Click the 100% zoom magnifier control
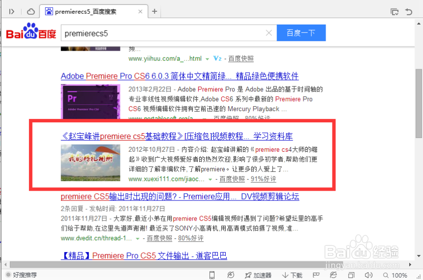Image resolution: width=423 pixels, height=280 pixels. 395,275
